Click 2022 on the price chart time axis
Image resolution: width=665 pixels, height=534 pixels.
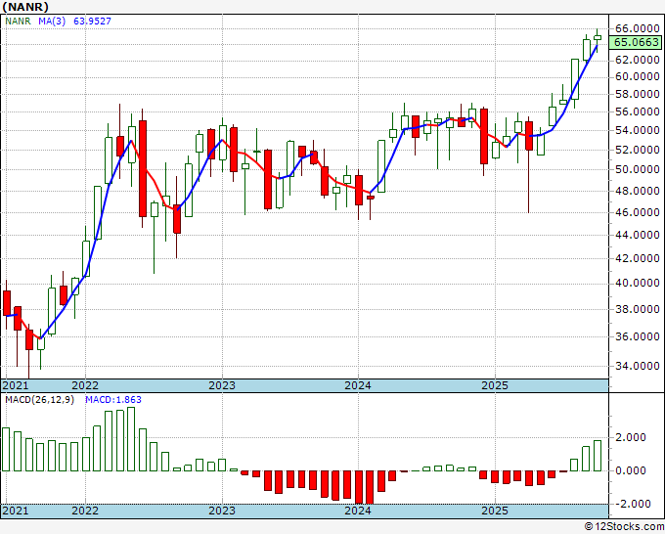(85, 385)
